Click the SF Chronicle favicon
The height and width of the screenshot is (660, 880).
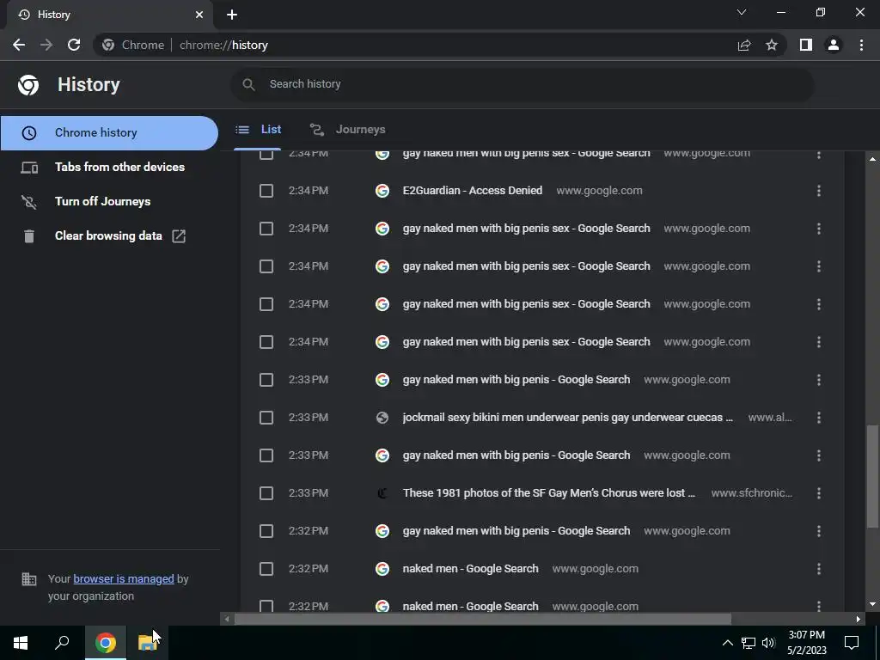[382, 493]
